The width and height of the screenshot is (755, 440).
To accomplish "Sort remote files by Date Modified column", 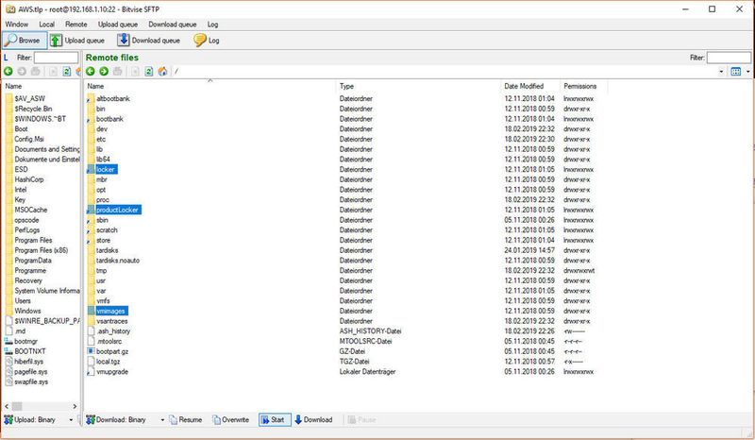I will (530, 86).
